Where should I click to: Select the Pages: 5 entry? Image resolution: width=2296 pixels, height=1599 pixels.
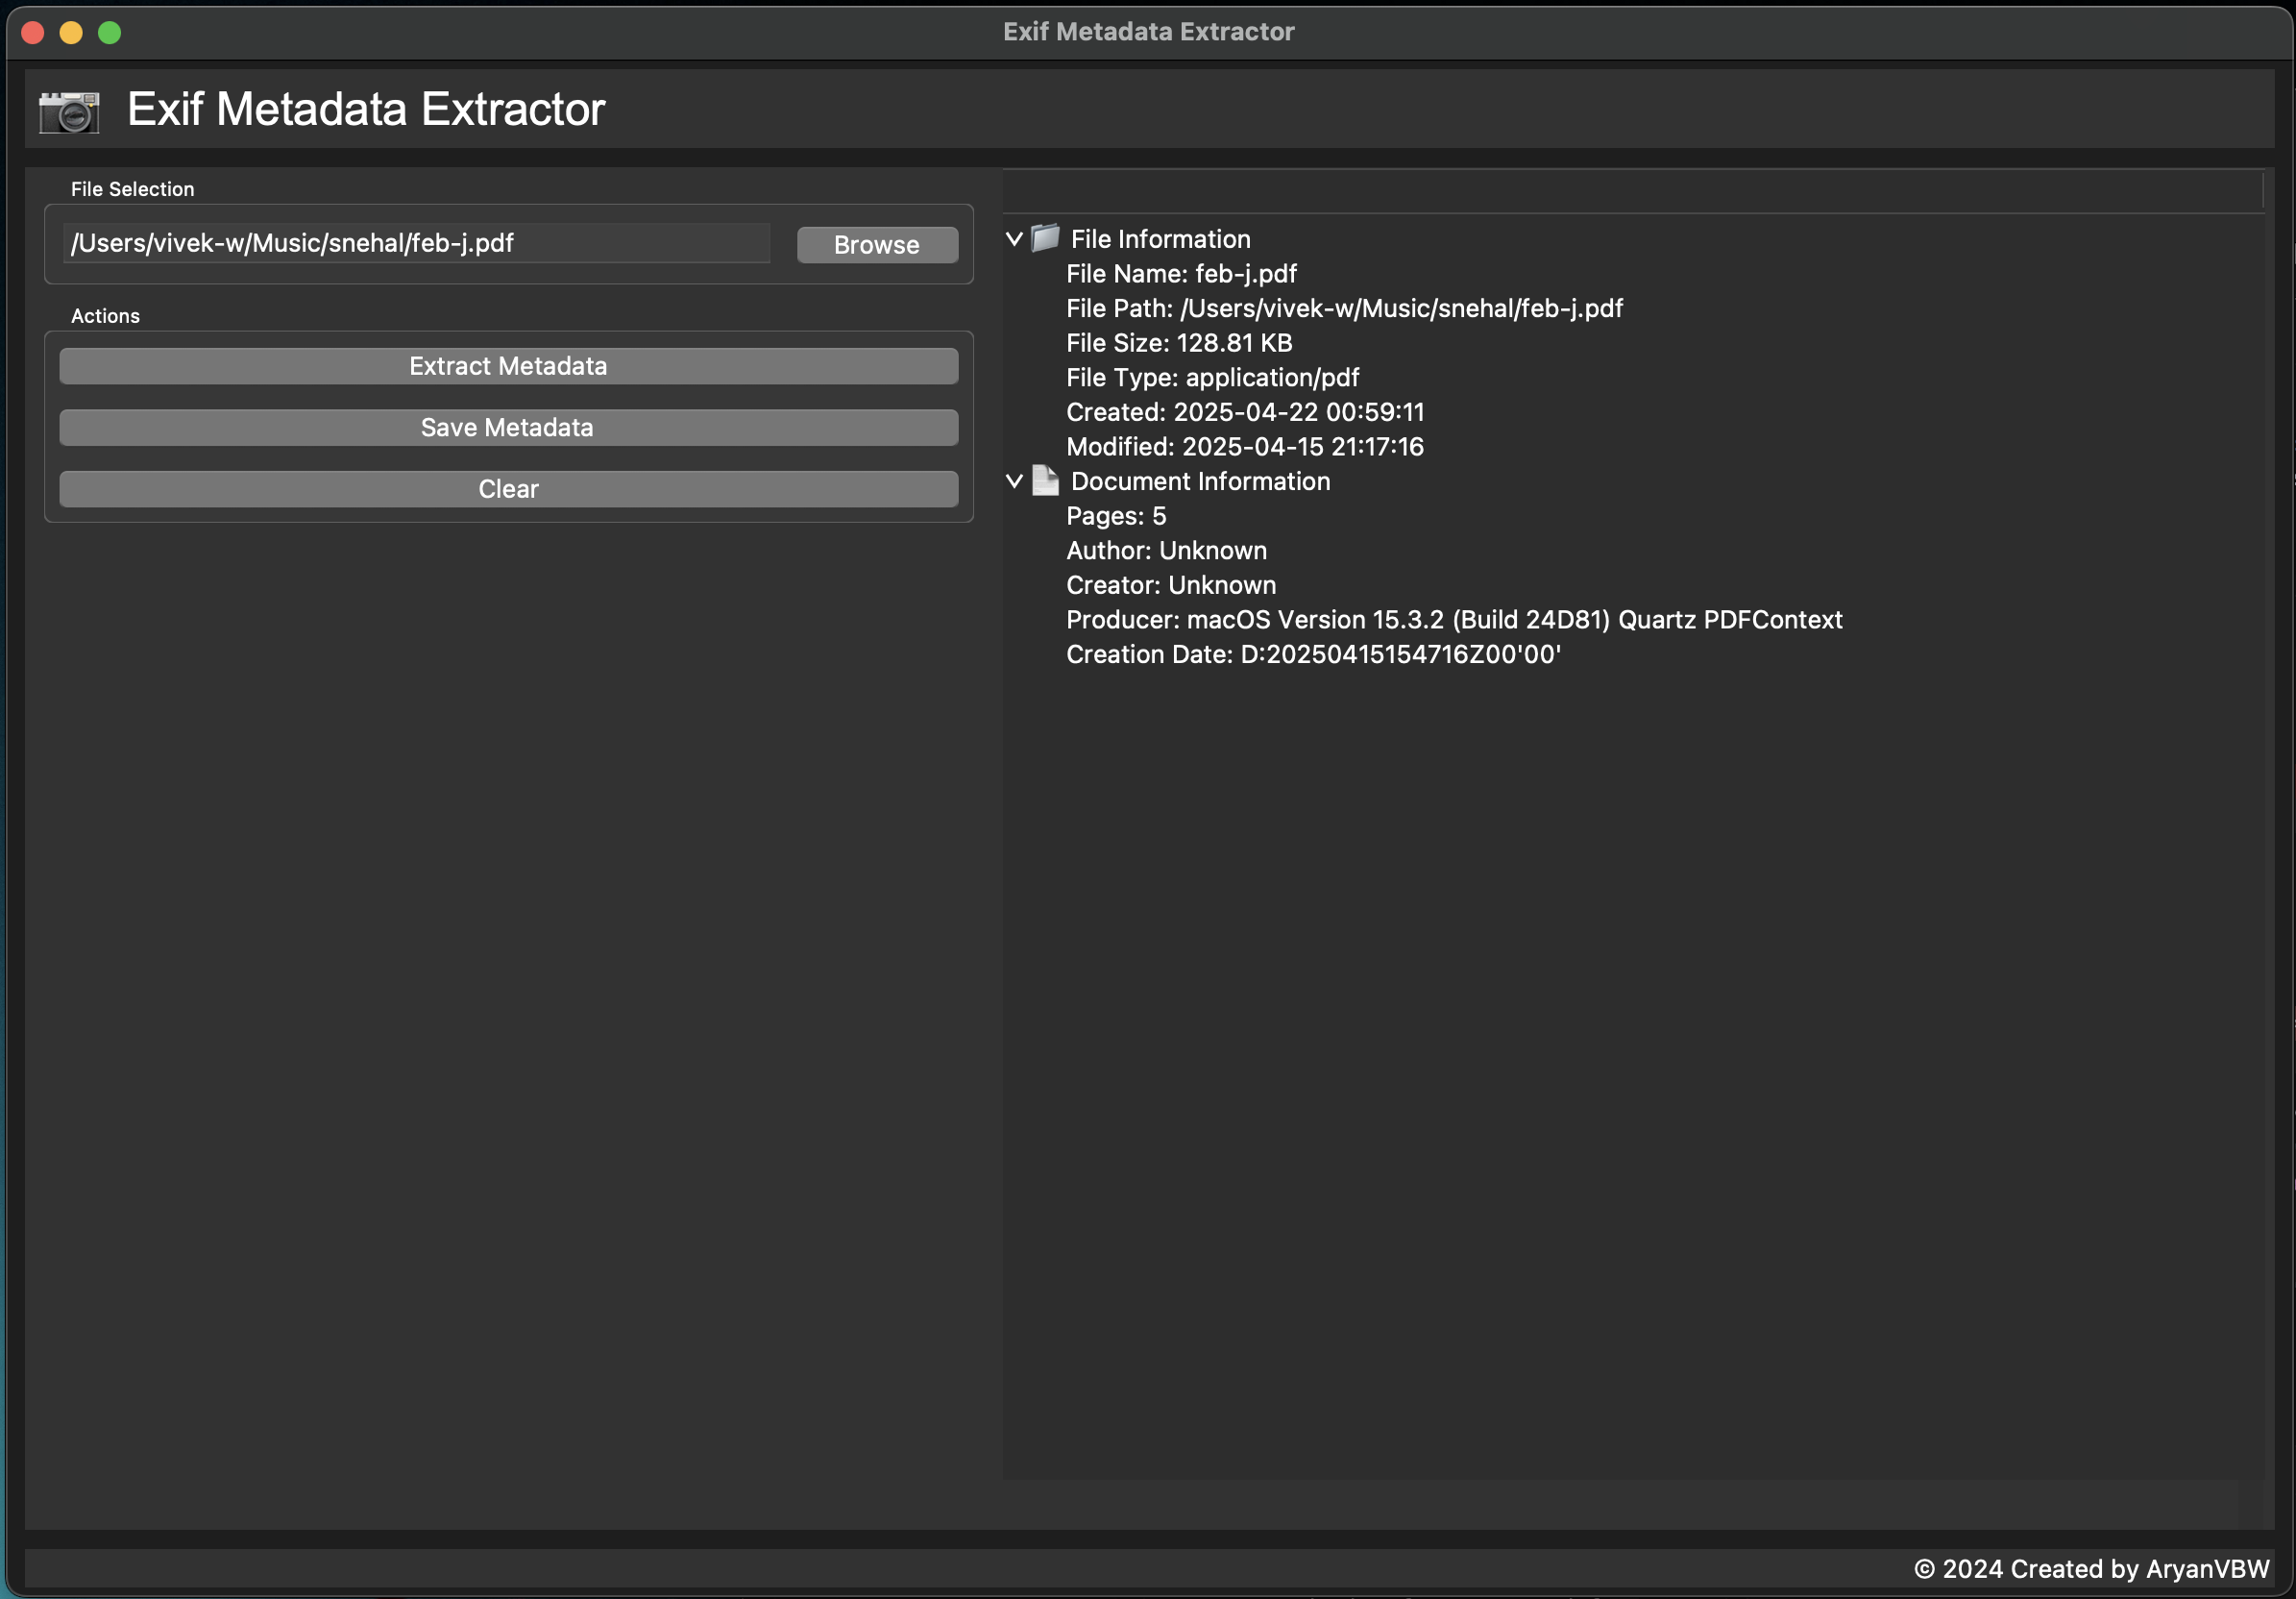tap(1116, 515)
